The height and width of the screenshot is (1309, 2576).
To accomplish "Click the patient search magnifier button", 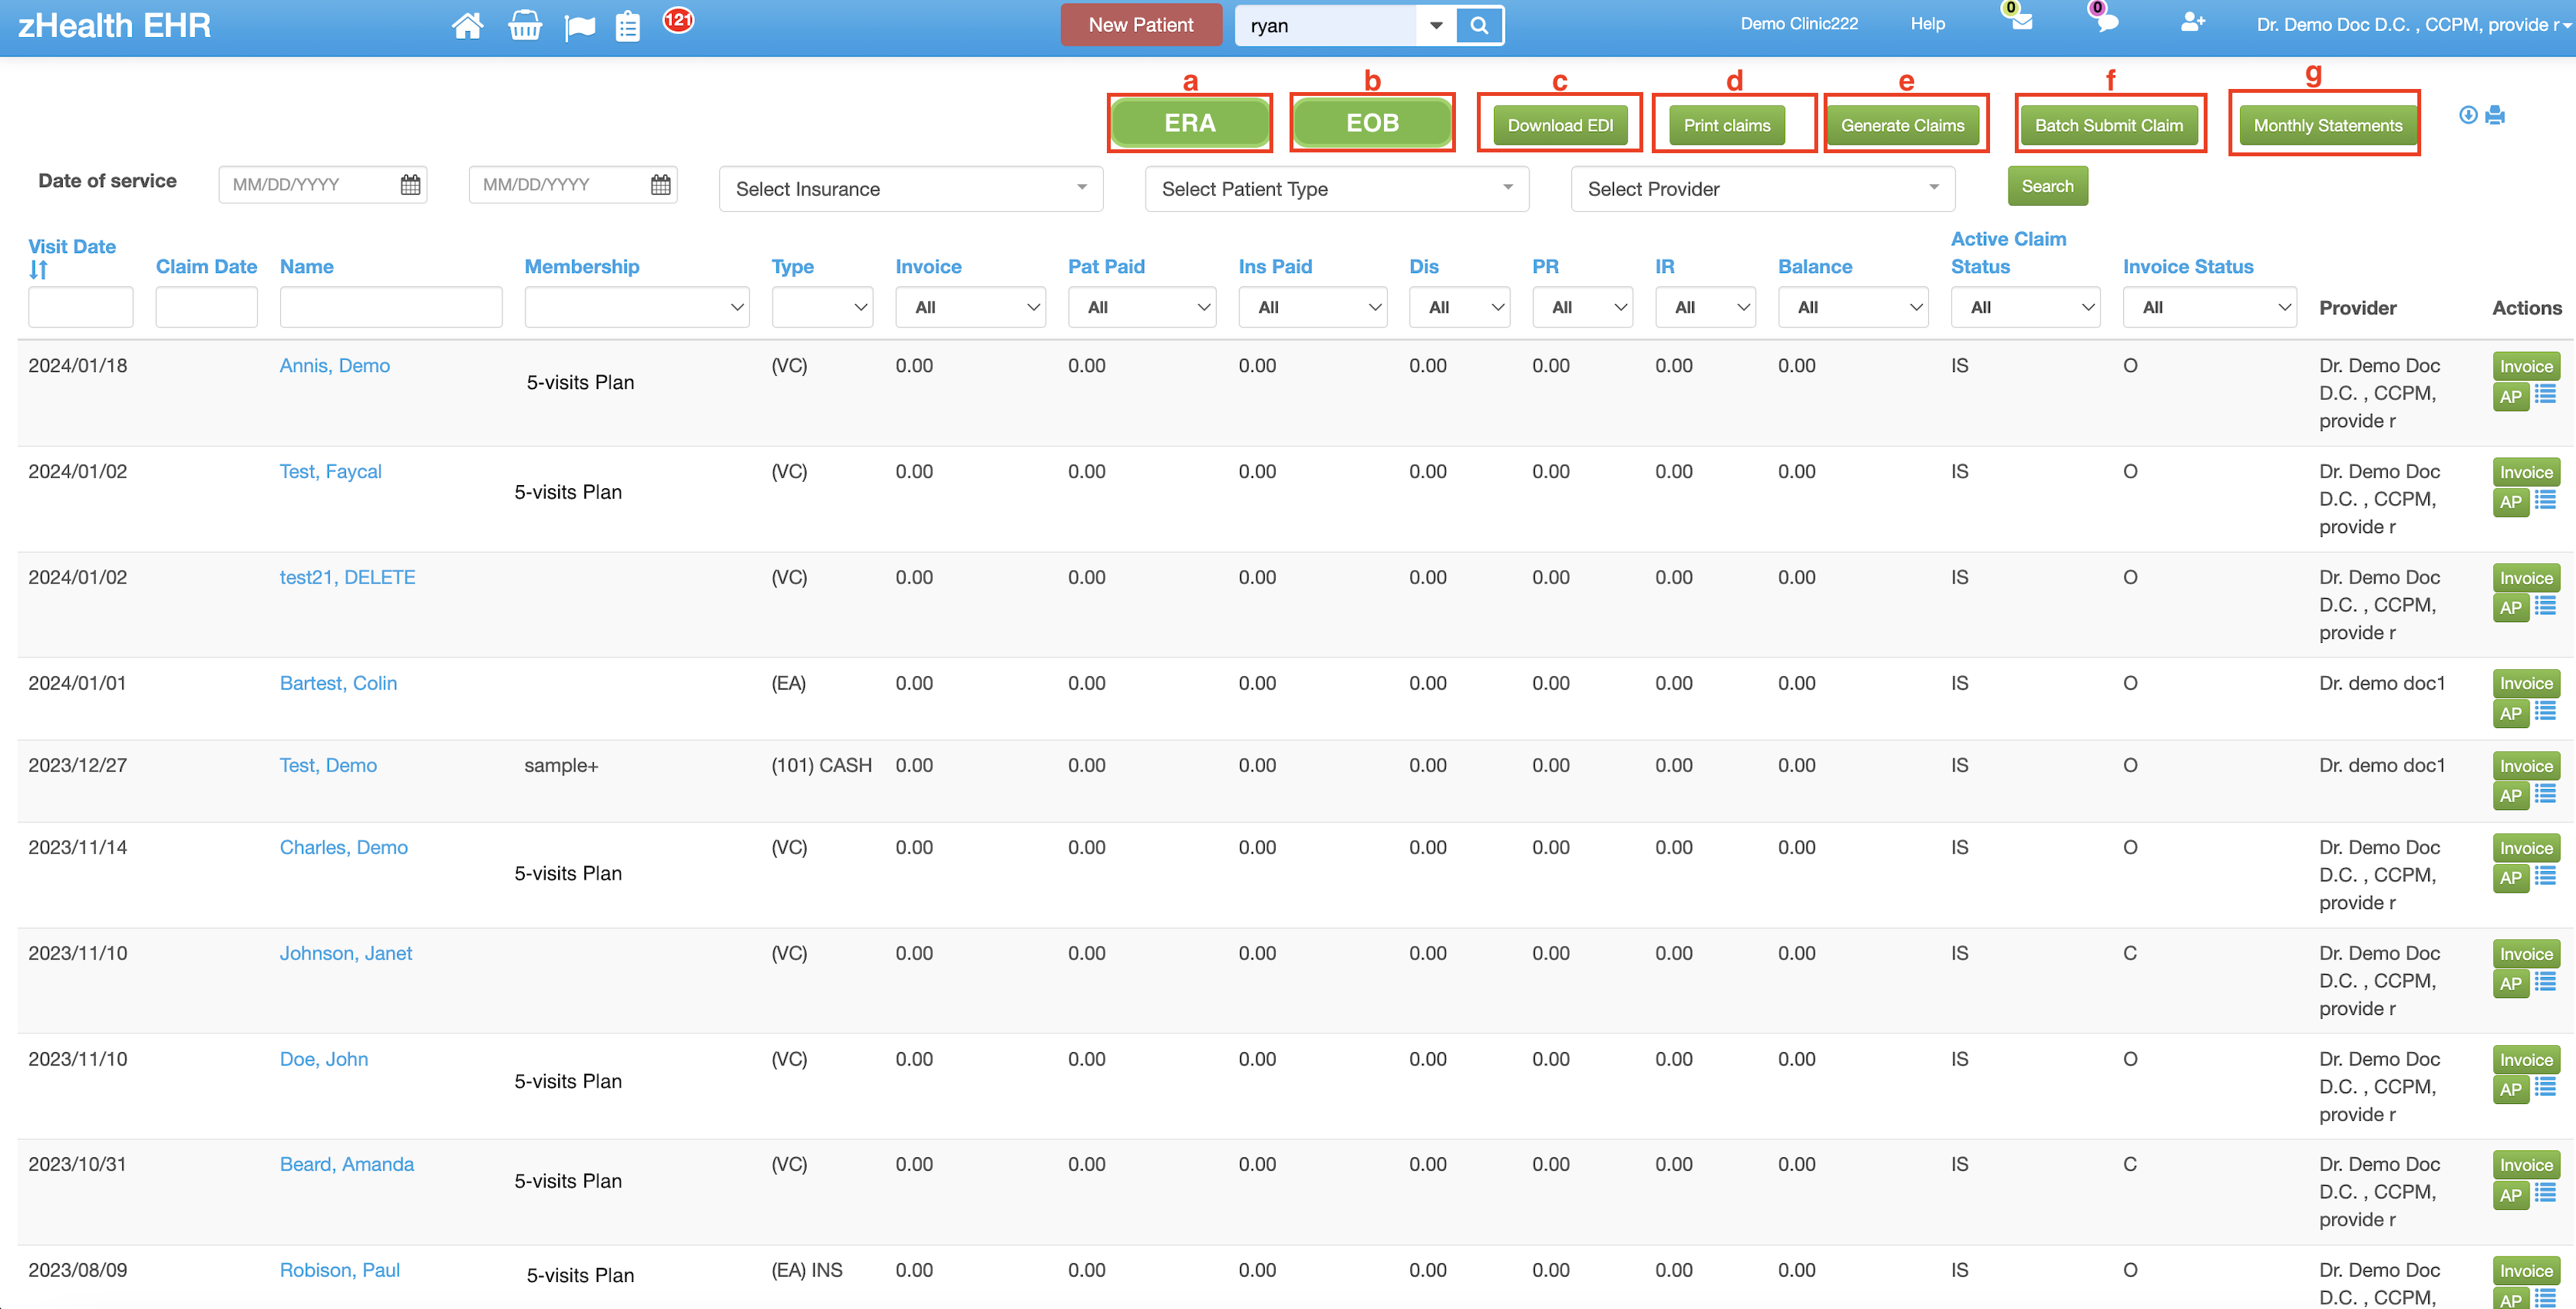I will click(1479, 26).
